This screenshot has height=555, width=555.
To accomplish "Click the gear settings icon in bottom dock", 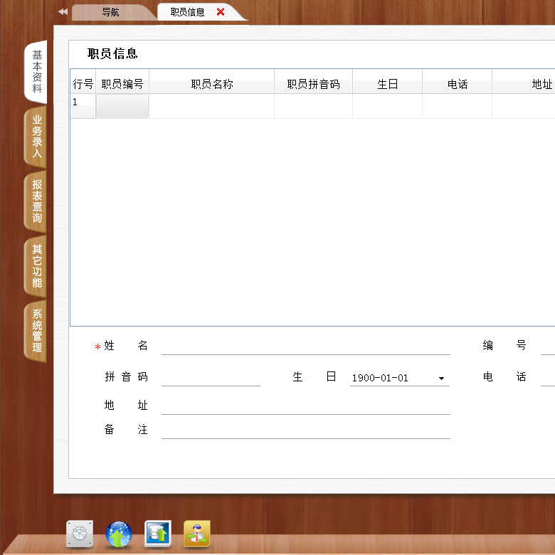I will pos(80,534).
